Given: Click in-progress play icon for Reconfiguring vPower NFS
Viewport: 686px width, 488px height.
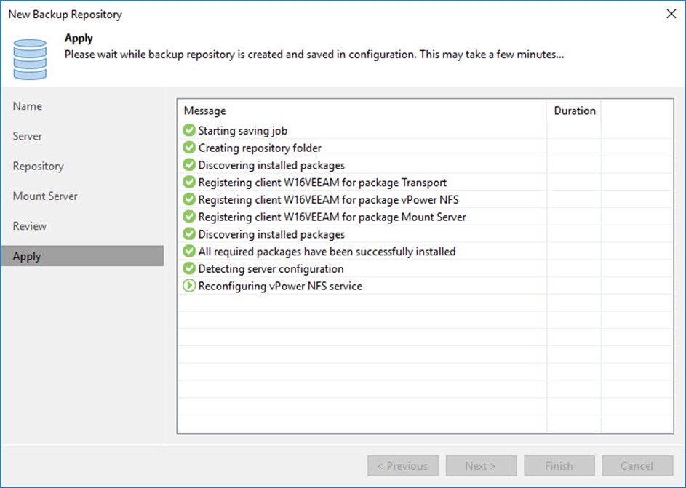Looking at the screenshot, I should 189,286.
